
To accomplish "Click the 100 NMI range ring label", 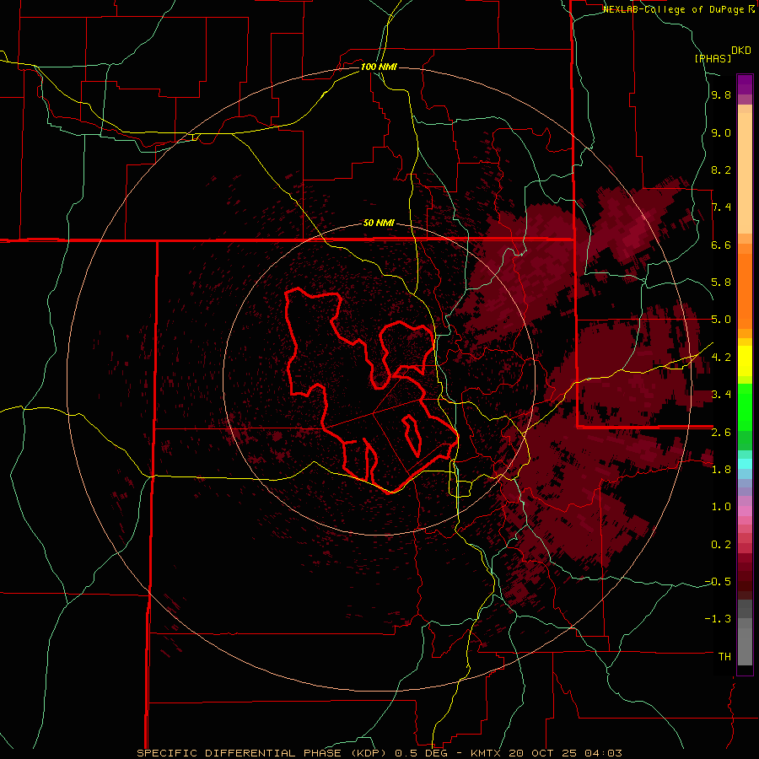I will 379,67.
